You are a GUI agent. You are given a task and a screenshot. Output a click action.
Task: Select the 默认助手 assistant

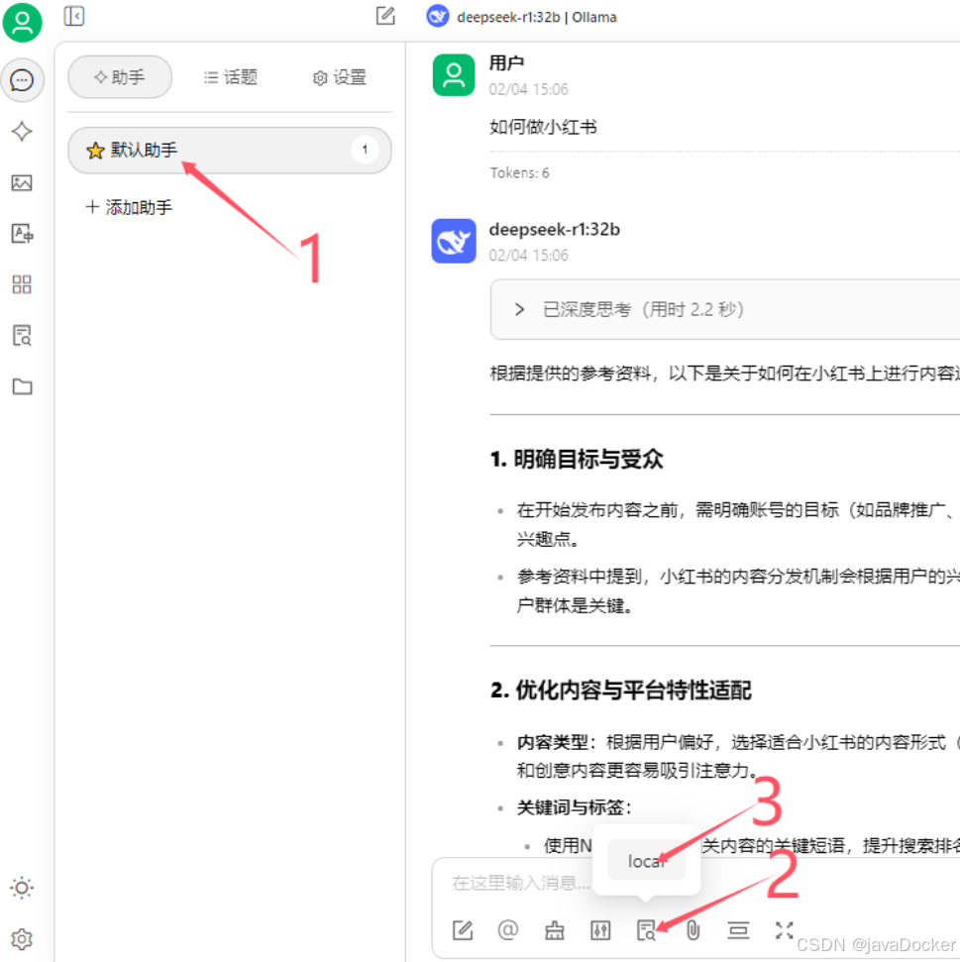230,150
